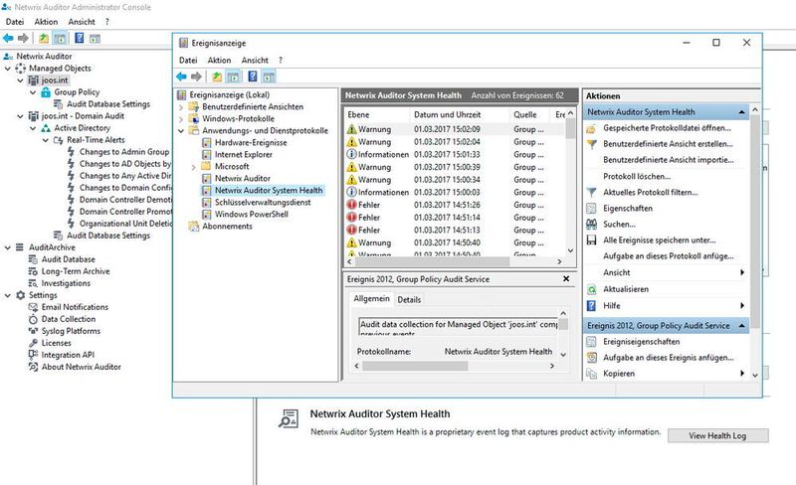Click back arrow in Ereignisanzeige toolbar
This screenshot has height=485, width=796.
pos(181,77)
